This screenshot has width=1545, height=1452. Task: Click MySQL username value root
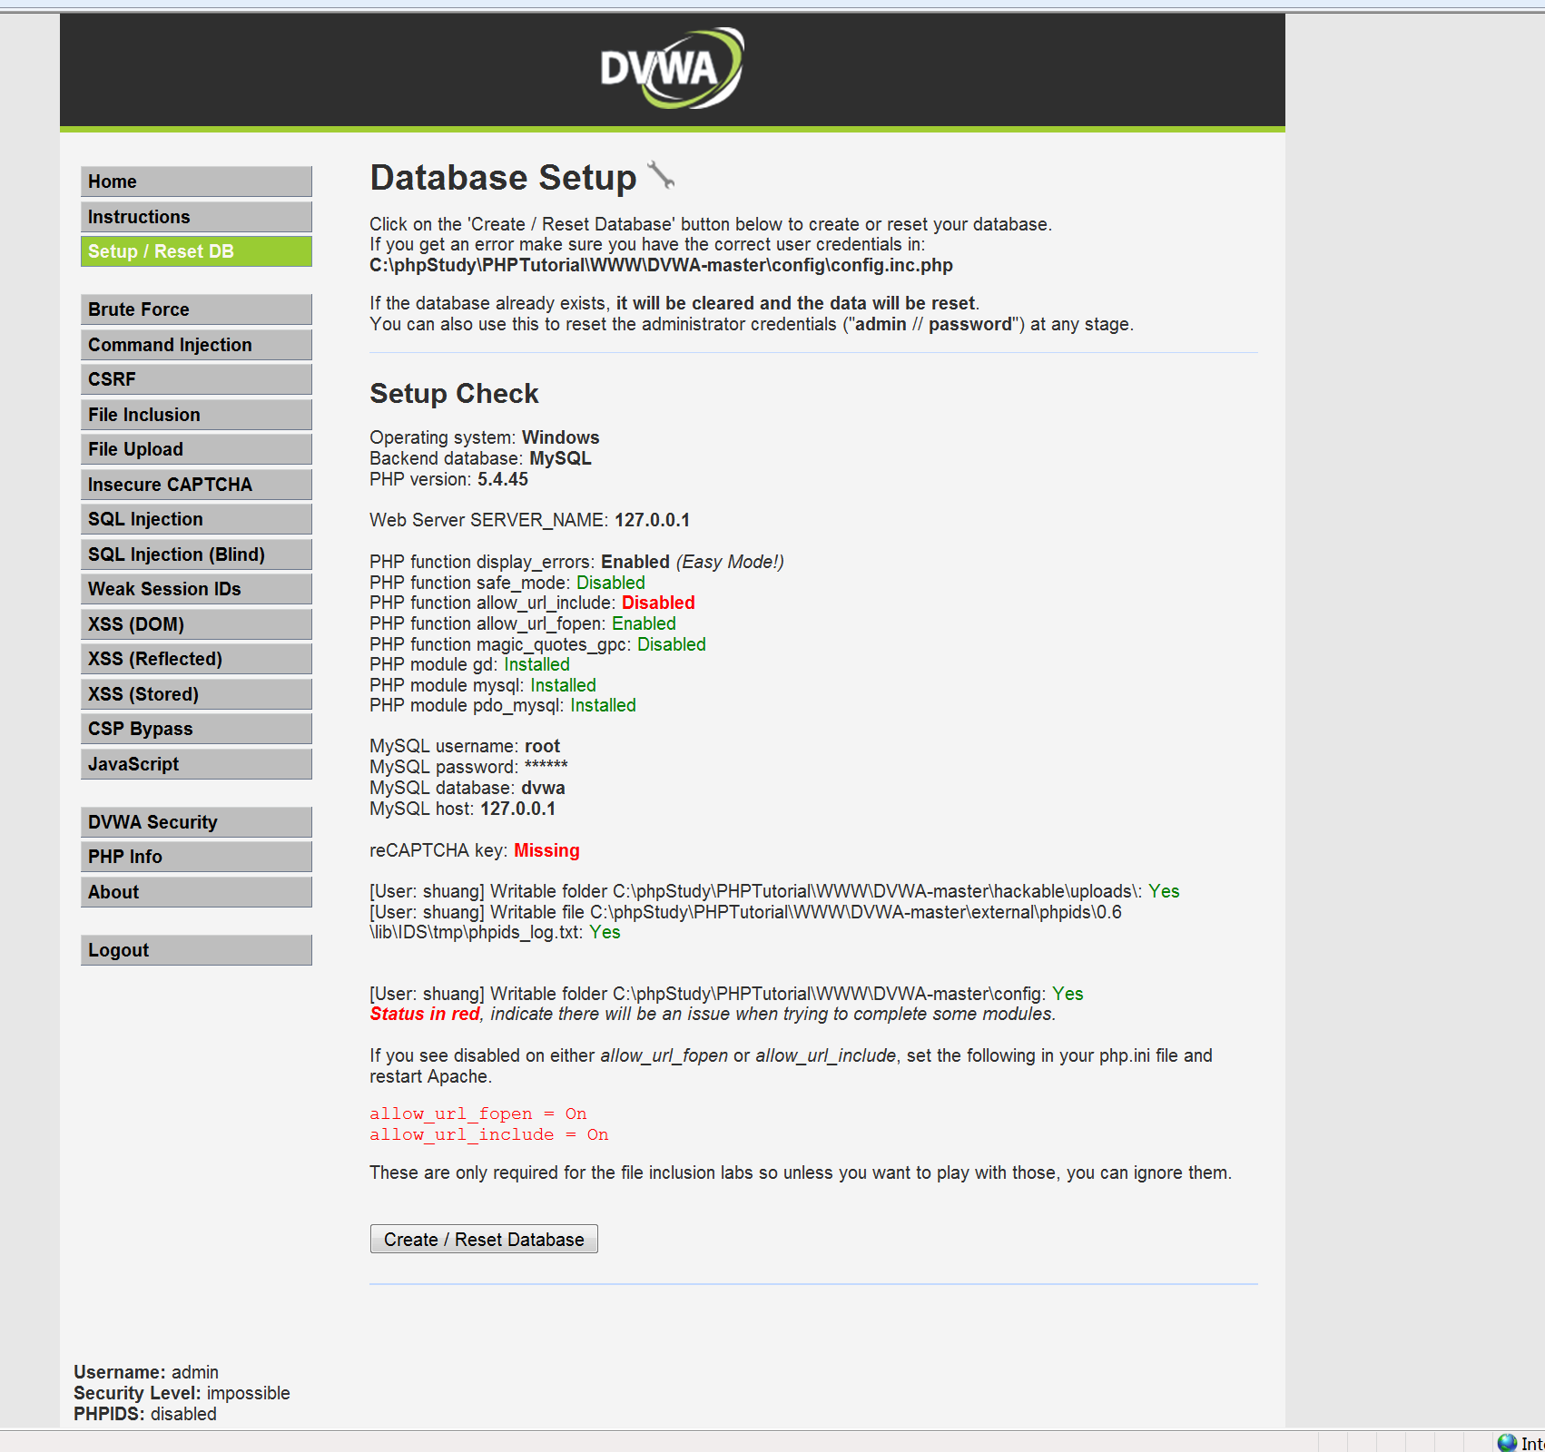click(542, 746)
